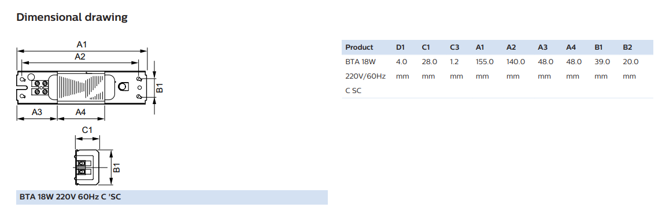Click the A2 dimension label on the drawing

tap(80, 57)
